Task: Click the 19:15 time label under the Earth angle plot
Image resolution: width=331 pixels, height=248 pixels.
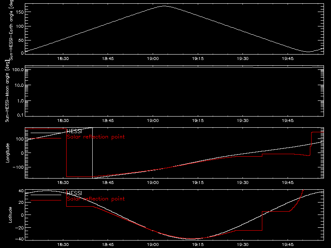Action: 198,59
